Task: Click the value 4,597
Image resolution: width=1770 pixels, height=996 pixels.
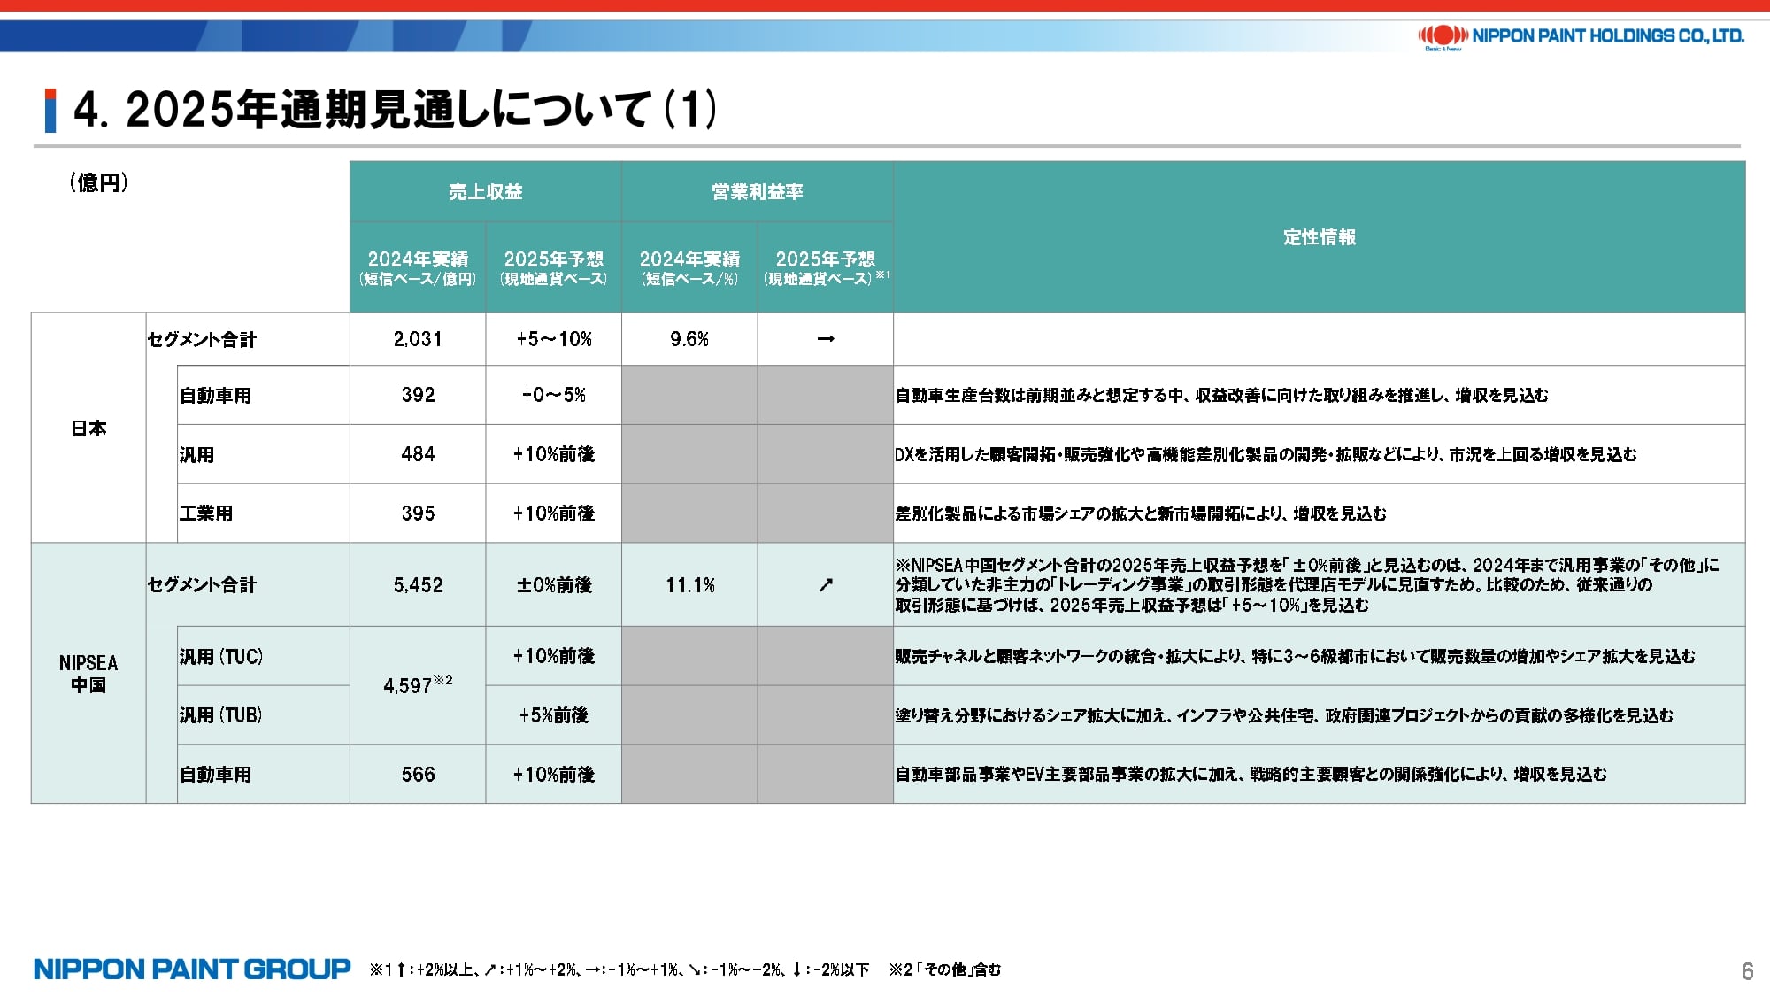Action: [x=418, y=685]
